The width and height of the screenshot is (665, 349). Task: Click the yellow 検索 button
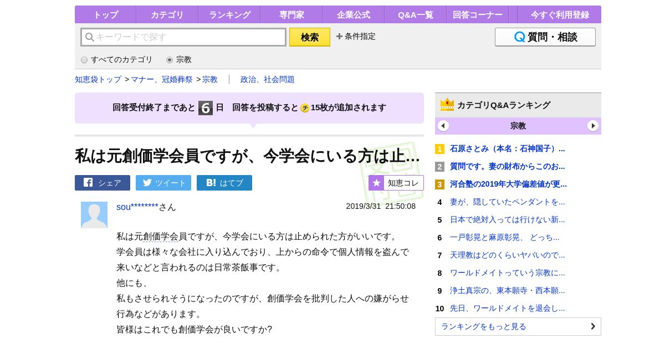coord(310,37)
